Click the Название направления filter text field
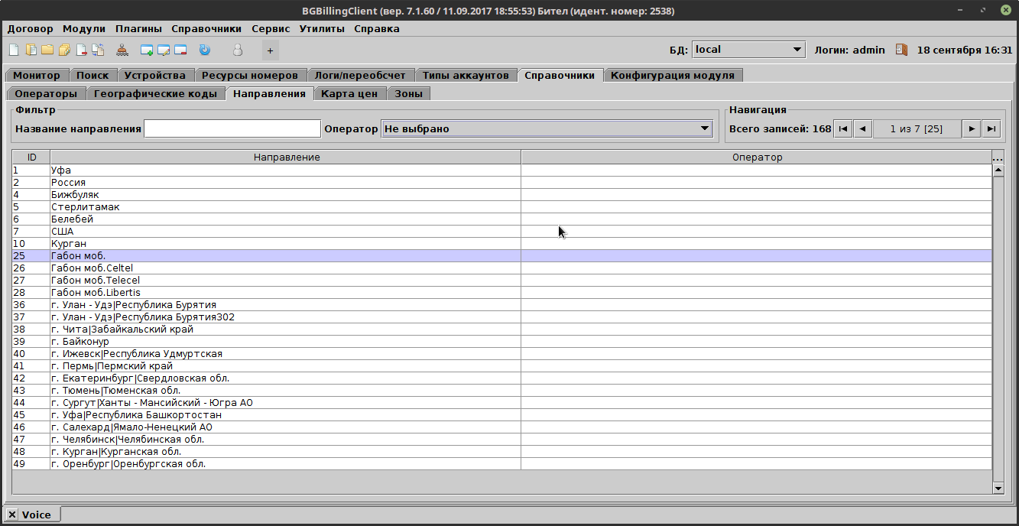The height and width of the screenshot is (526, 1019). tap(232, 129)
